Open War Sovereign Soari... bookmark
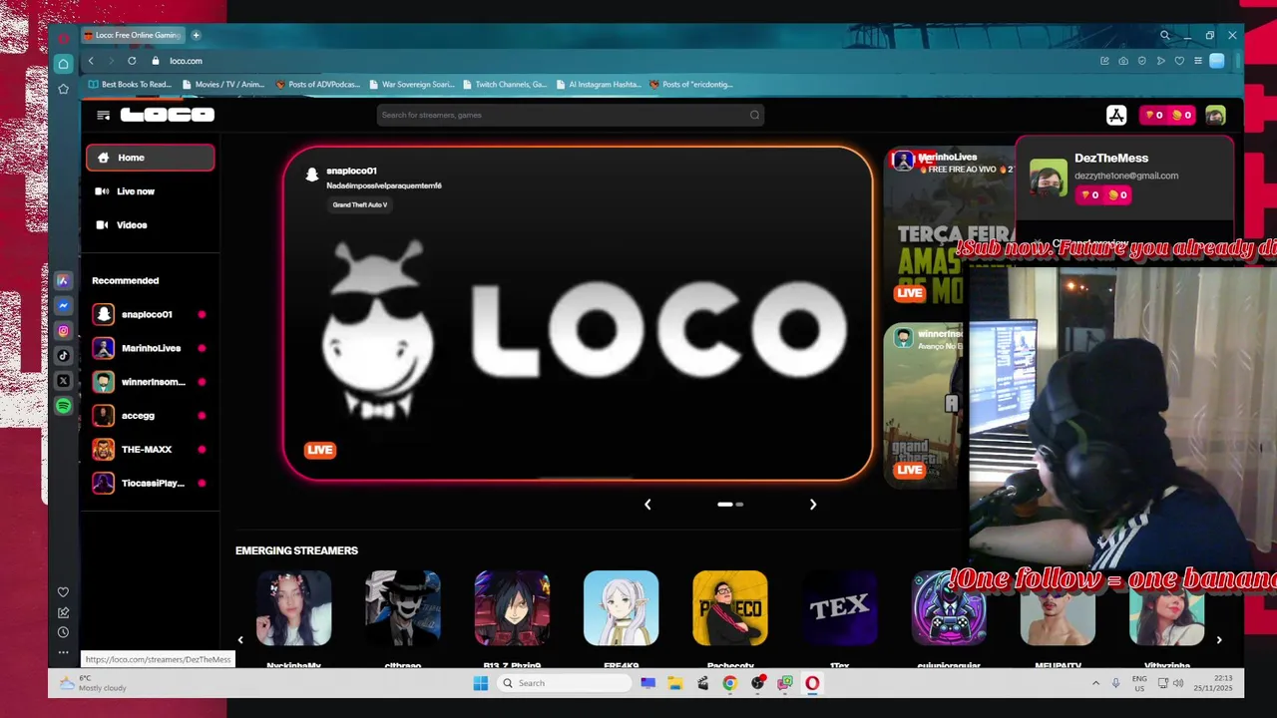The image size is (1277, 718). pos(411,85)
